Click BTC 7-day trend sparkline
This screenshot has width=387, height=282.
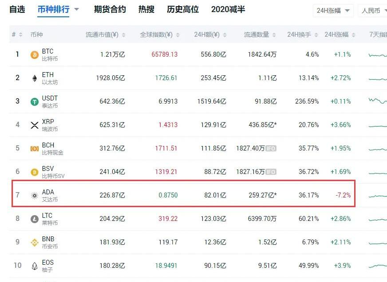[x=378, y=55]
